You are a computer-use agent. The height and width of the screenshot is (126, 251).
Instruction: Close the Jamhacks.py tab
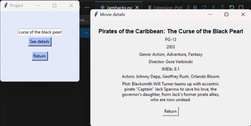tap(137, 7)
